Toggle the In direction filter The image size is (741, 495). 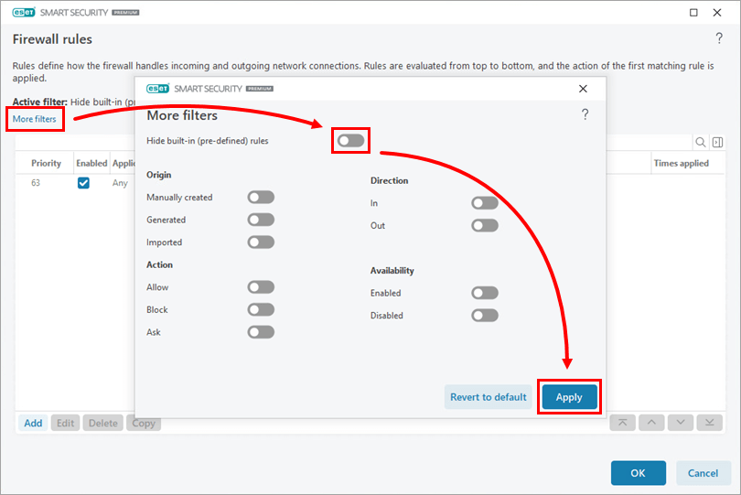485,203
